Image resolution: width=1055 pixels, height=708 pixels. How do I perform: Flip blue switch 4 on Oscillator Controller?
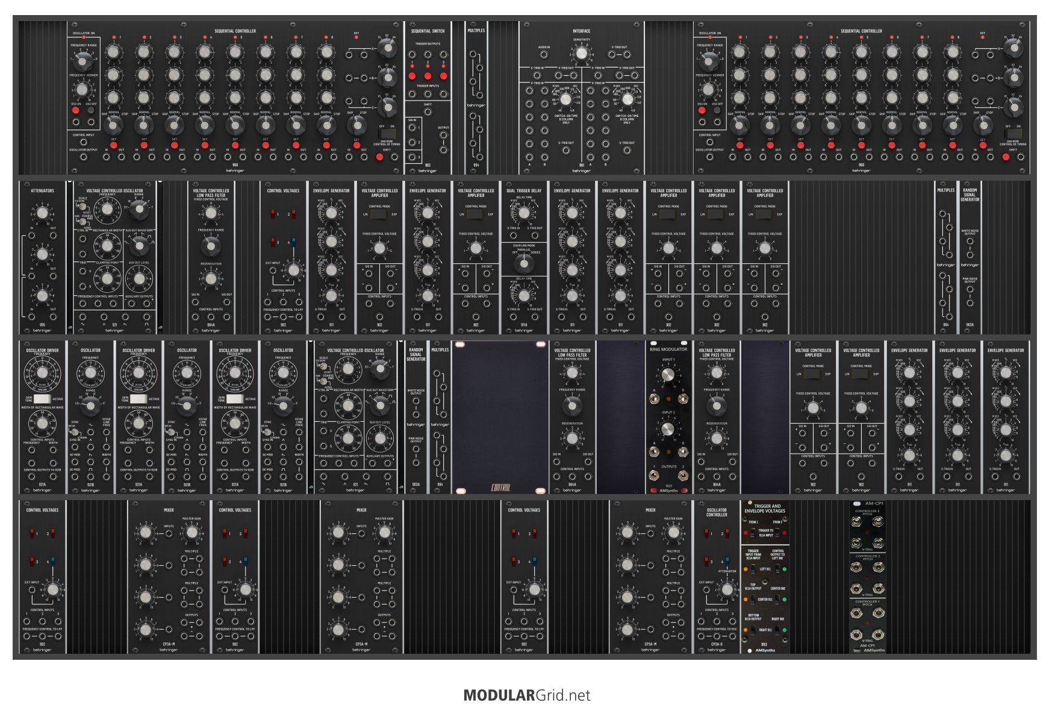pos(727,562)
